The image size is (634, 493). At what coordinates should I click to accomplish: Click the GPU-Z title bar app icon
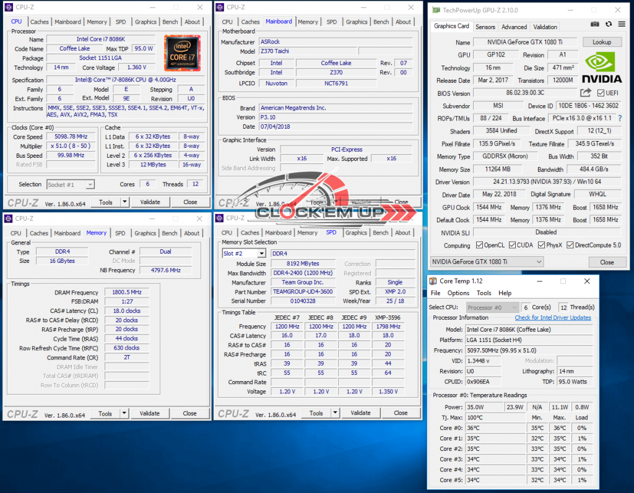pos(436,10)
